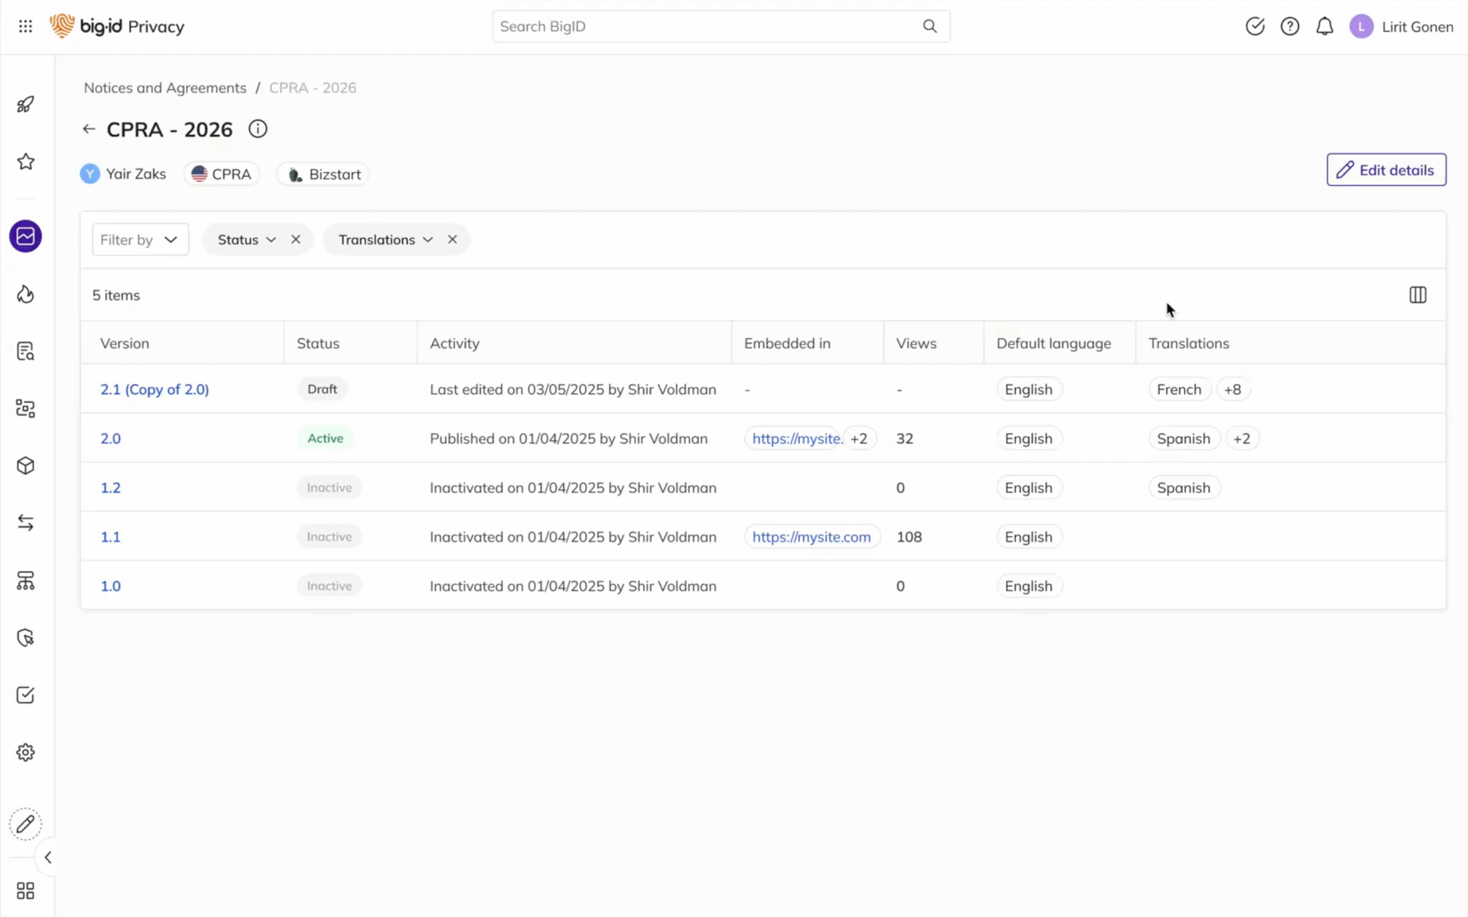Image resolution: width=1468 pixels, height=917 pixels.
Task: Open the favorites star icon in sidebar
Action: coord(25,161)
